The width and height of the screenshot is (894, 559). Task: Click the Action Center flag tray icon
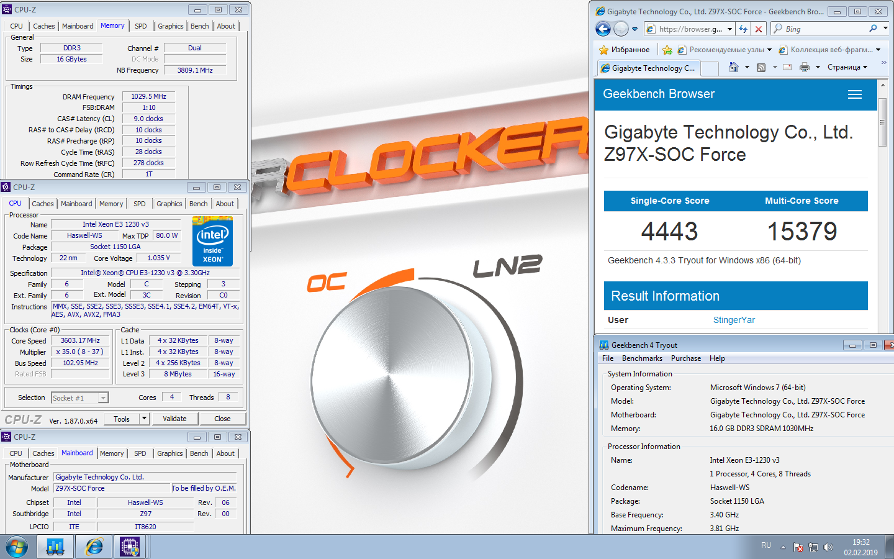point(798,547)
